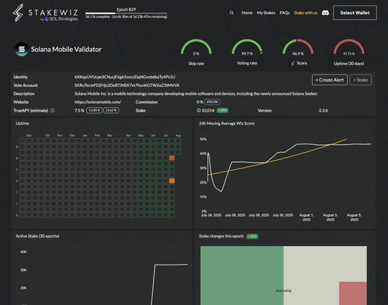Click the Solana Mobile Validator title
The height and width of the screenshot is (305, 388).
(x=66, y=49)
